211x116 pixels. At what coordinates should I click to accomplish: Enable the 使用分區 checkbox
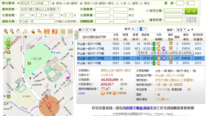(x=147, y=10)
